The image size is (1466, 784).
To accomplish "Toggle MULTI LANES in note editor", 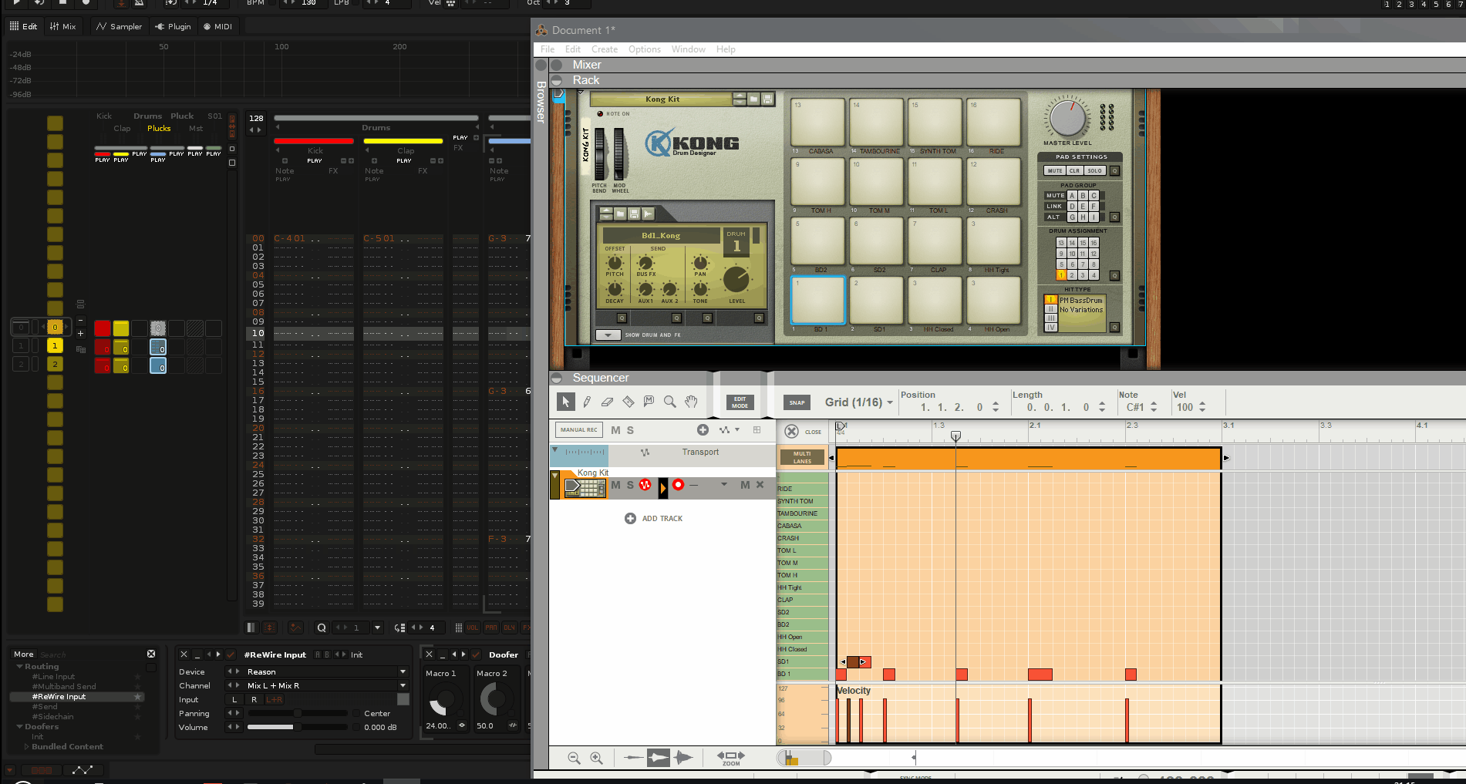I will (x=802, y=457).
